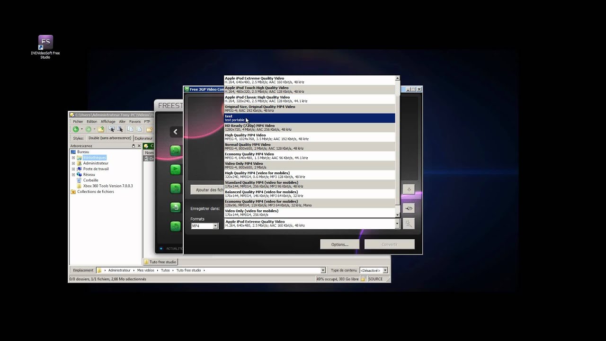Image resolution: width=606 pixels, height=341 pixels.
Task: Open dropdown next to Forward arrow in file manager
Action: click(x=94, y=129)
